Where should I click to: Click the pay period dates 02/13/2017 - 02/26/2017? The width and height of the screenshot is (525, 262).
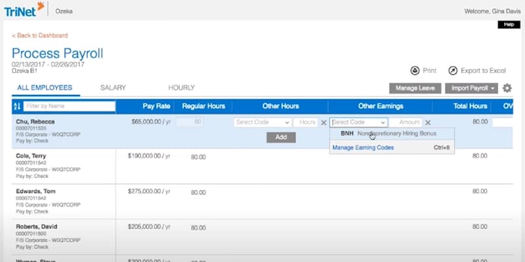coord(48,64)
